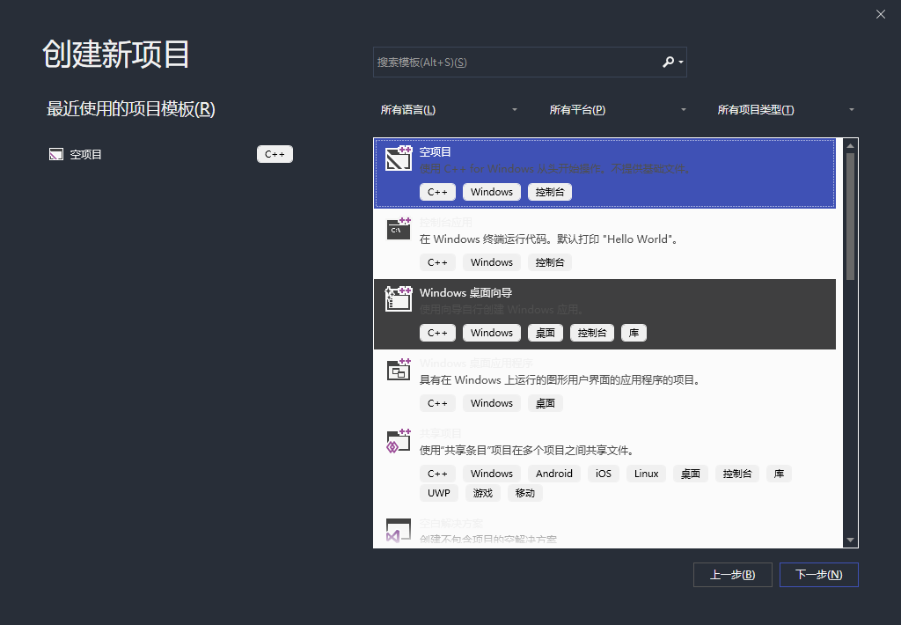Image resolution: width=901 pixels, height=625 pixels.
Task: Click the template list scrollbar thumb
Action: [850, 216]
